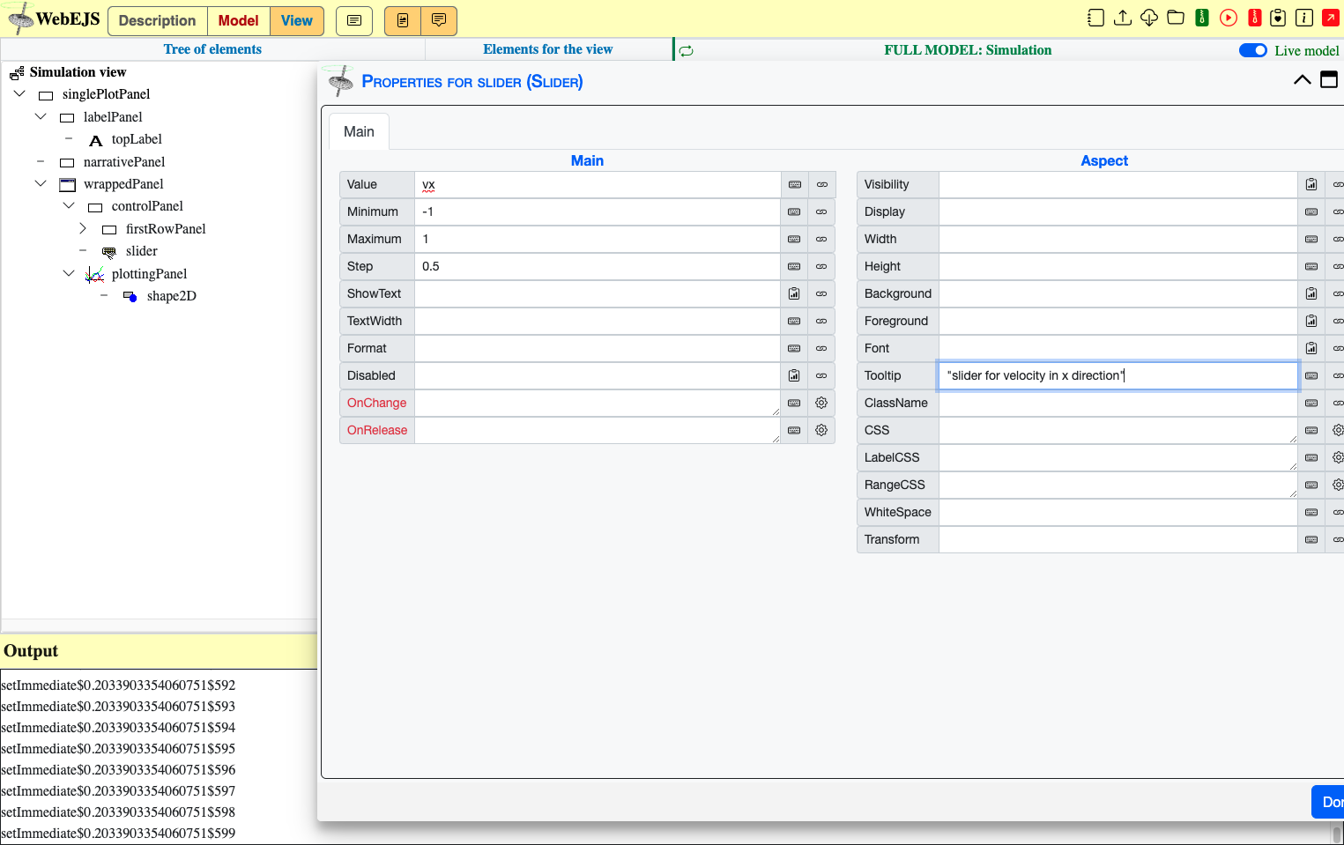This screenshot has height=845, width=1344.
Task: Run the simulation with the red play icon
Action: point(1229,18)
